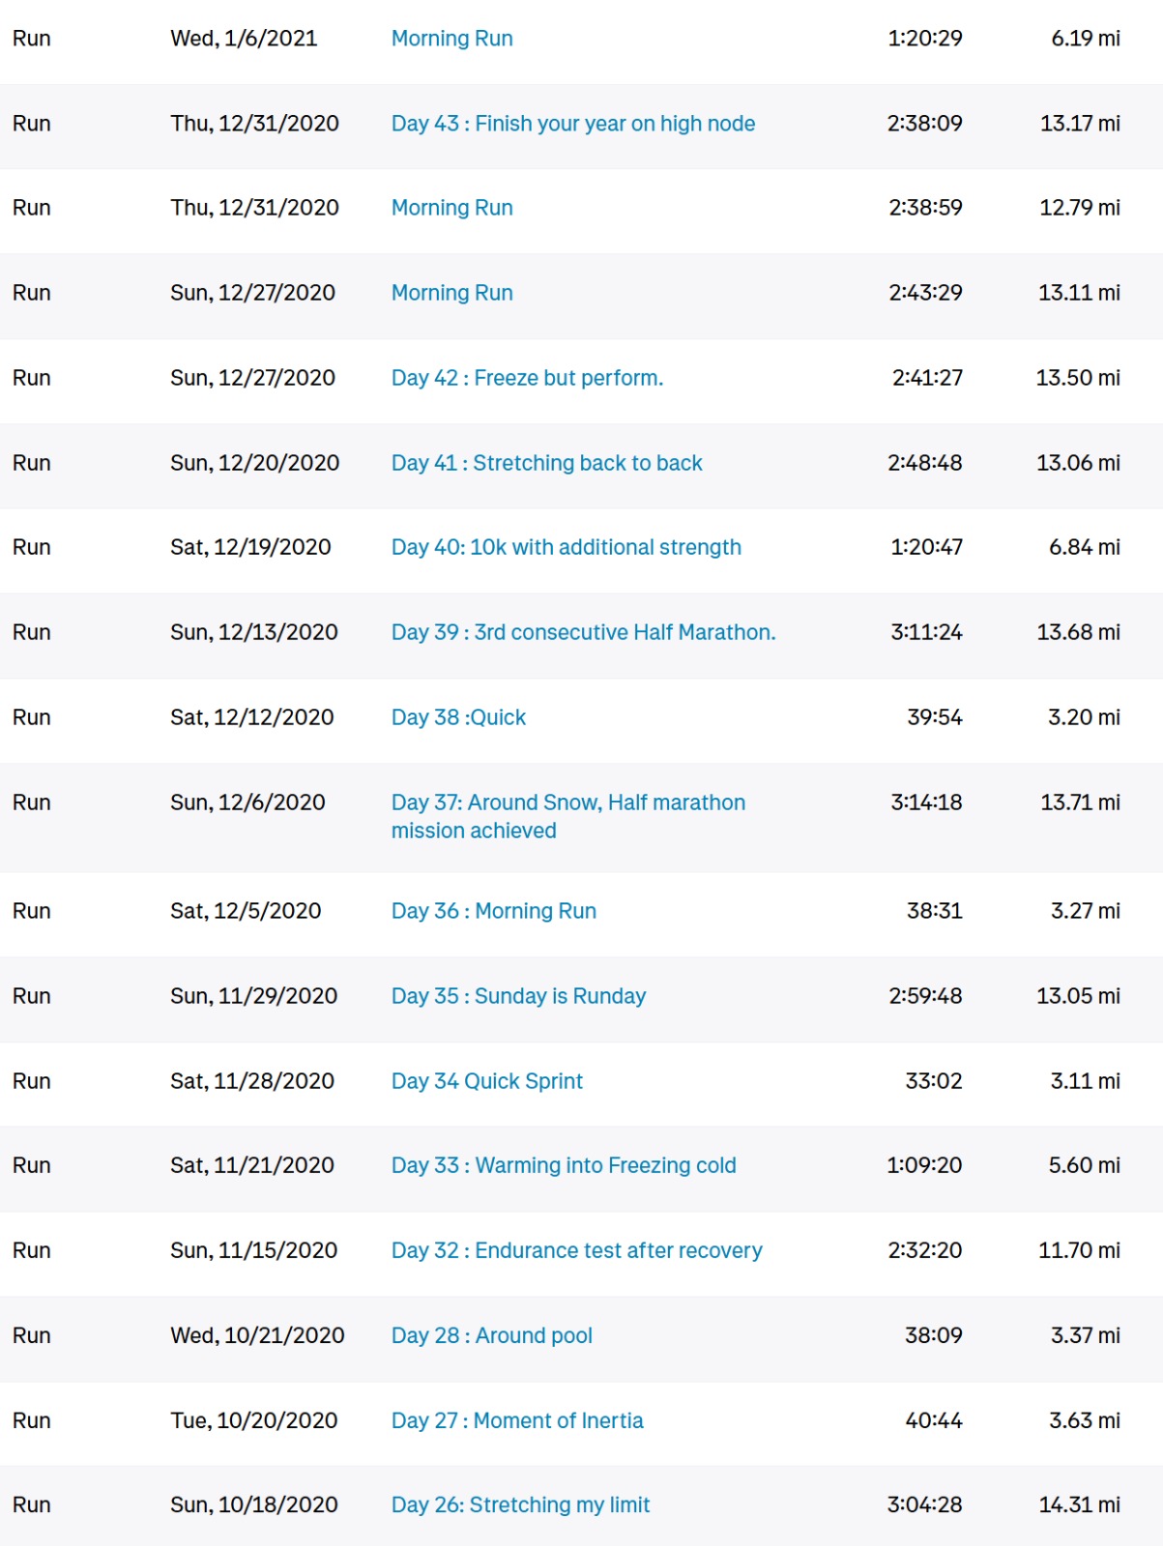
Task: Open Day 39 : 3rd consecutive Half Marathon.
Action: 584,632
